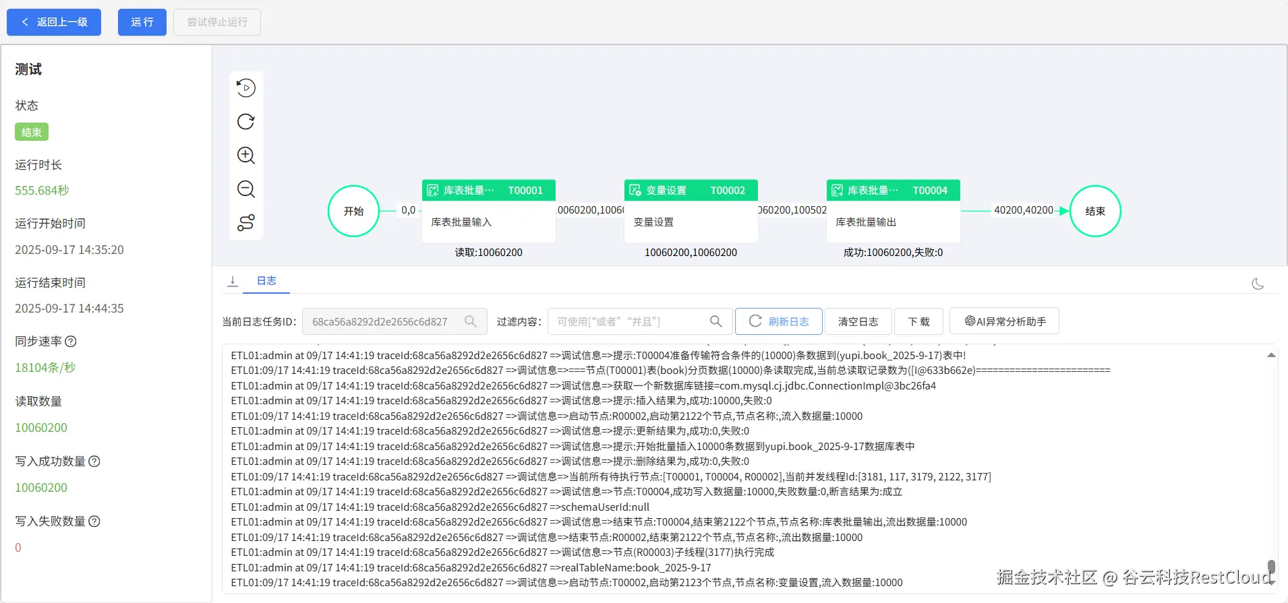Image resolution: width=1288 pixels, height=603 pixels.
Task: Click the blue 运行 run button
Action: [142, 22]
